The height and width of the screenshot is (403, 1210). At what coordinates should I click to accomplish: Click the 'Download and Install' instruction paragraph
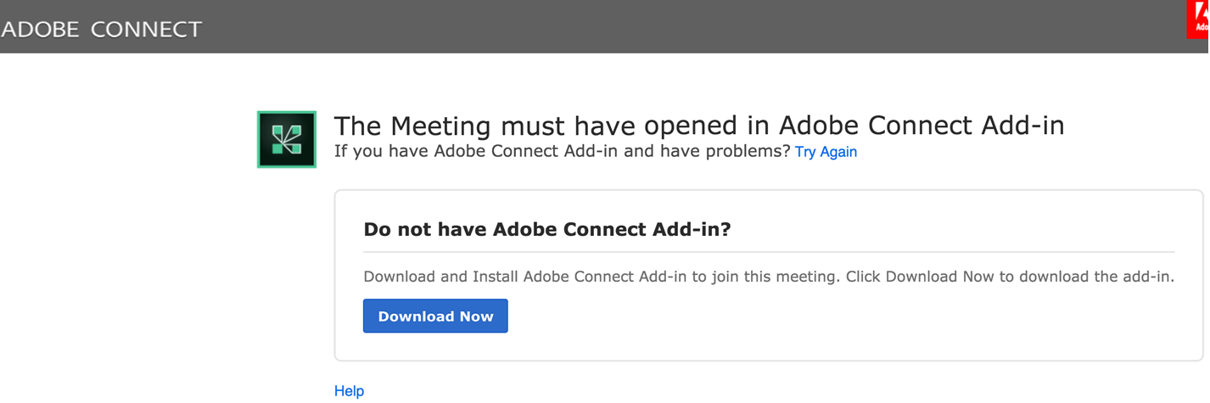tap(594, 277)
